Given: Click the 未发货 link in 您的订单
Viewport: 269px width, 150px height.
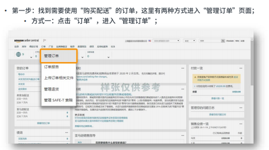Looking at the screenshot, I should [21, 84].
